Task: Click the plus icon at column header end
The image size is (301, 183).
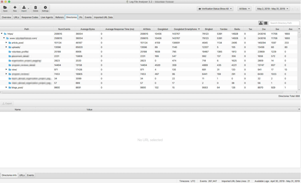Action: (299, 29)
